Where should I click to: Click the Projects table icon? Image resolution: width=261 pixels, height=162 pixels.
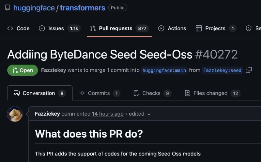tap(199, 28)
